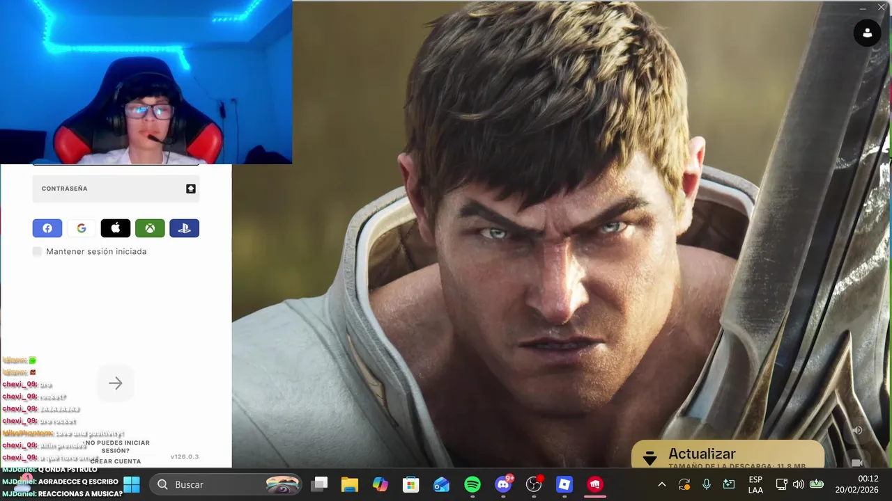Image resolution: width=892 pixels, height=501 pixels.
Task: Open the ESP LAA language switcher
Action: tap(755, 484)
